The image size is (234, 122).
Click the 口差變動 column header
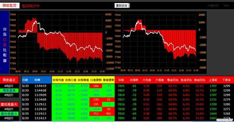[96, 80]
